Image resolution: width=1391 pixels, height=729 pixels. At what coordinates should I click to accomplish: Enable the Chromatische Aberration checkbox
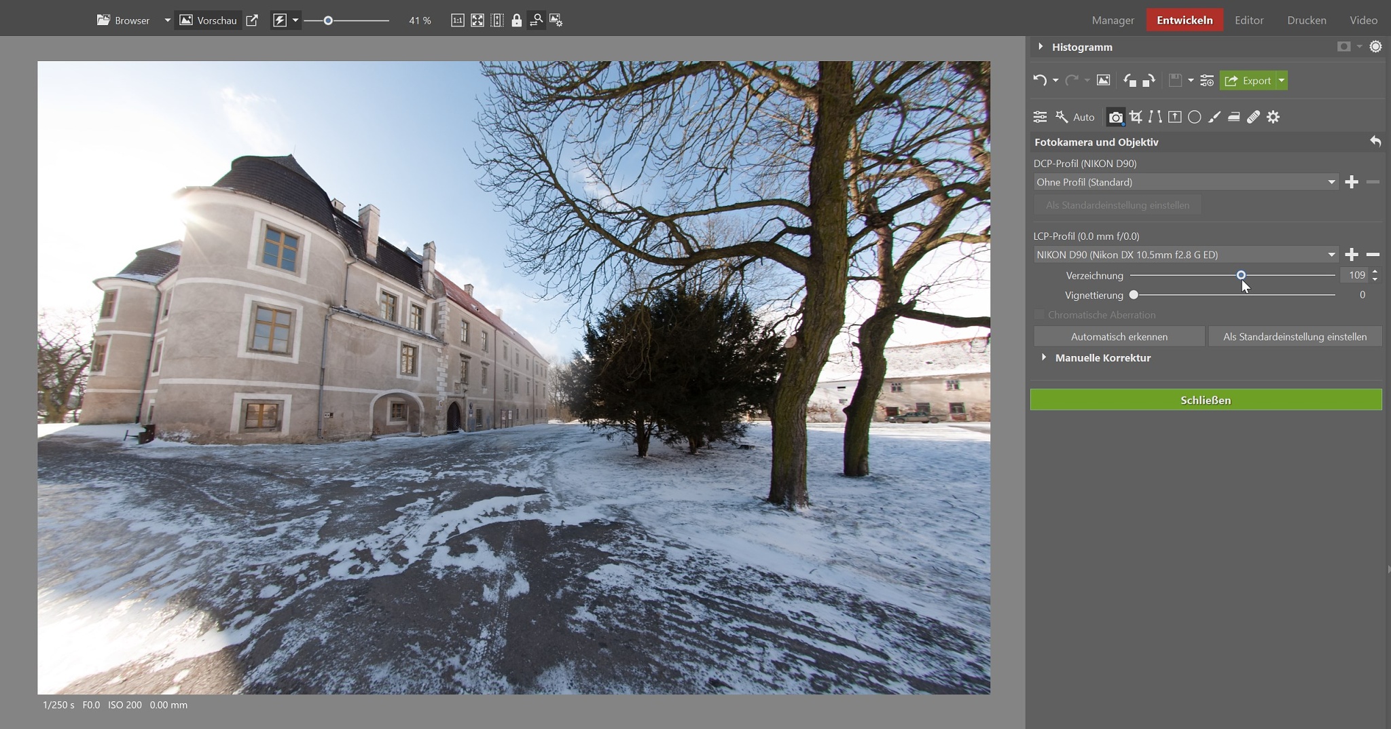click(1039, 315)
